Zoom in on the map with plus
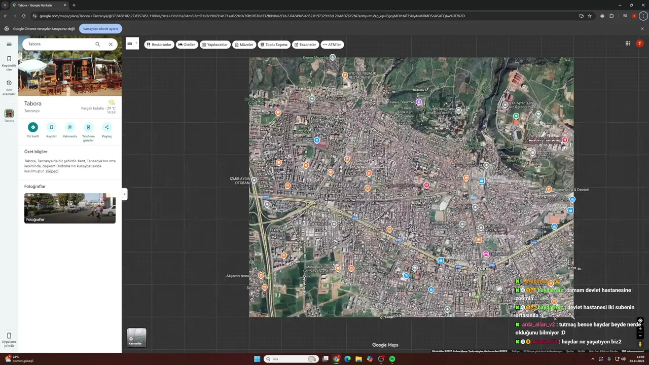 point(640,328)
